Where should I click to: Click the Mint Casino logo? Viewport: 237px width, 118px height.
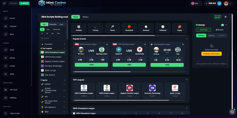tap(52, 3)
